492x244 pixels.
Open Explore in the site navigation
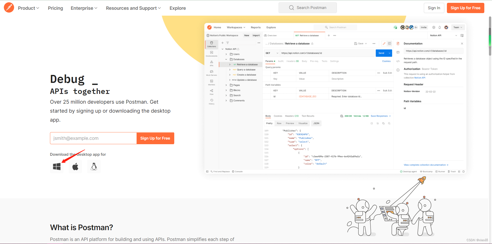coord(178,8)
